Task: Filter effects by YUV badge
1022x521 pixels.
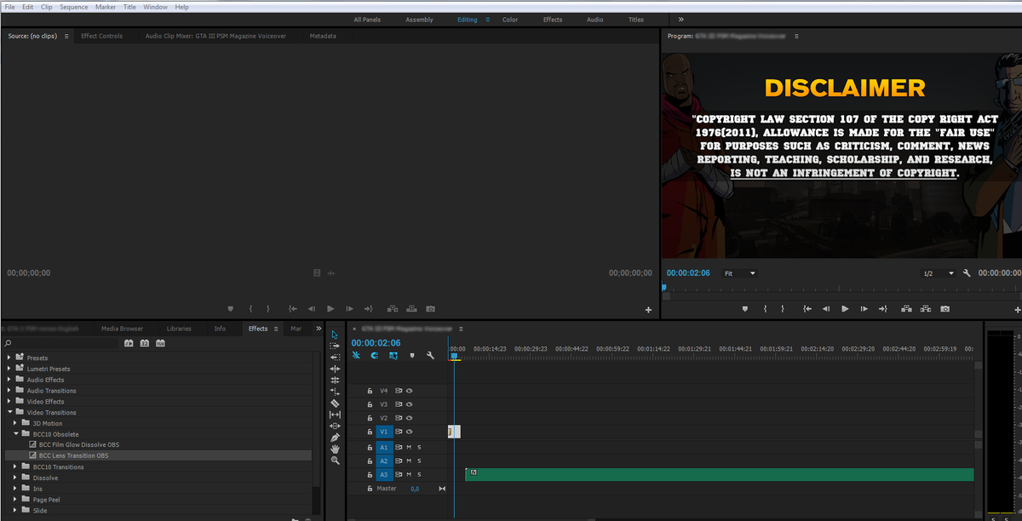Action: pyautogui.click(x=160, y=343)
